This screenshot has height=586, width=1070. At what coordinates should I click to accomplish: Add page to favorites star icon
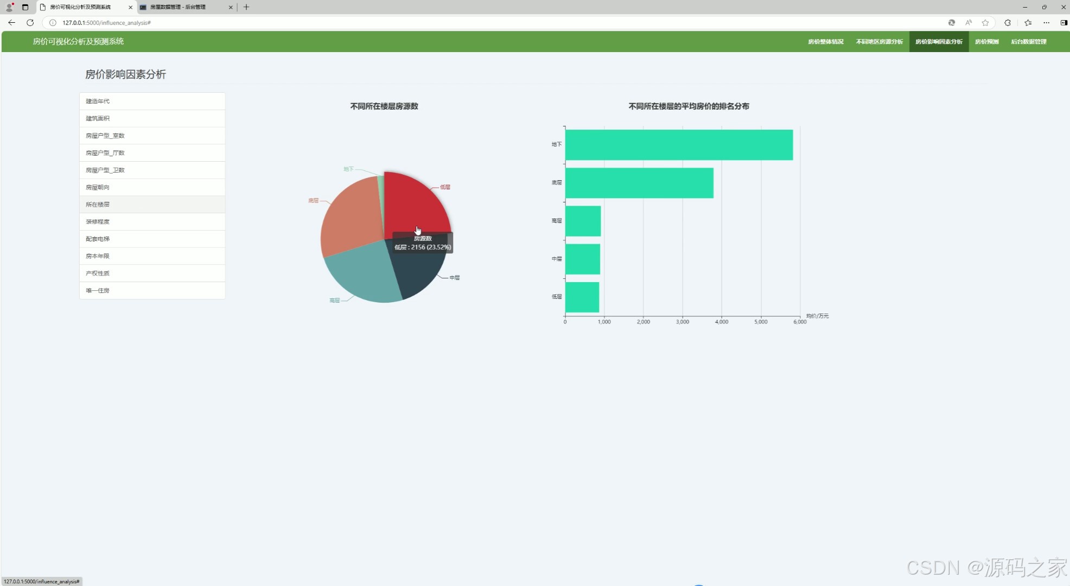tap(985, 23)
